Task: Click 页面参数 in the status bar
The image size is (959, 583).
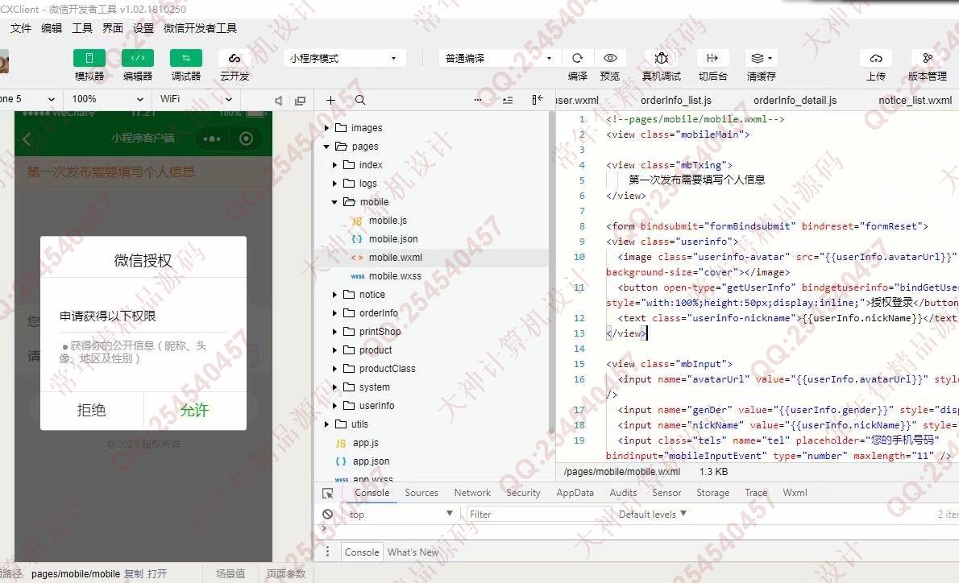Action: pos(285,574)
